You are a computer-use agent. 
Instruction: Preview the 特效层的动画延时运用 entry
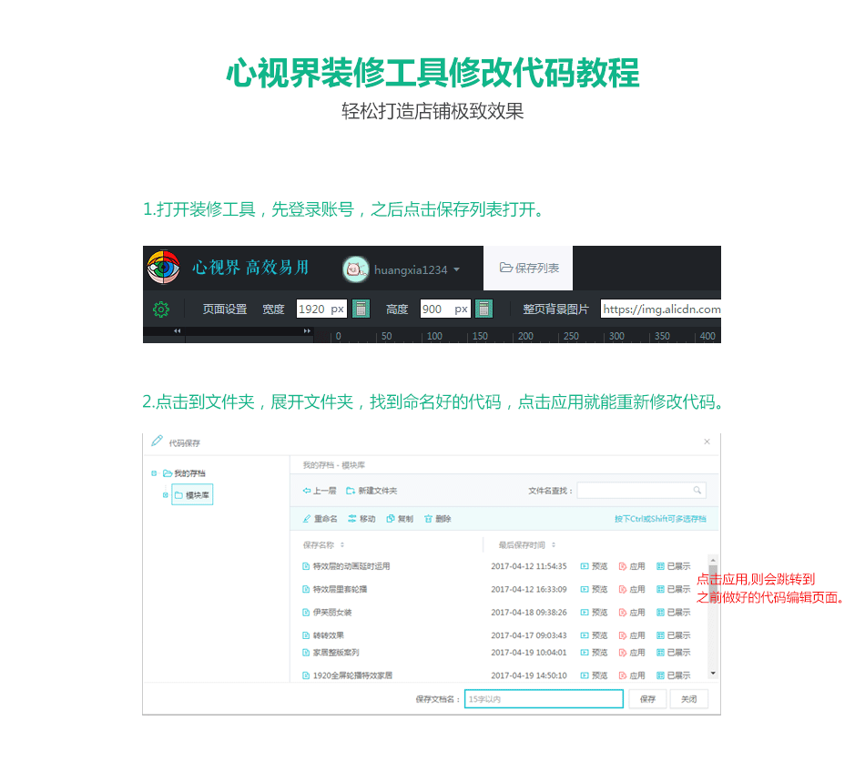click(x=595, y=566)
